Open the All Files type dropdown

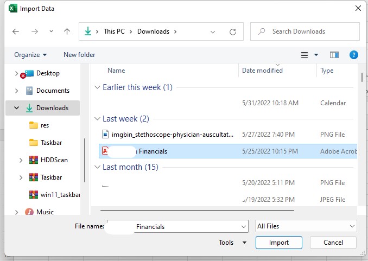pos(306,226)
